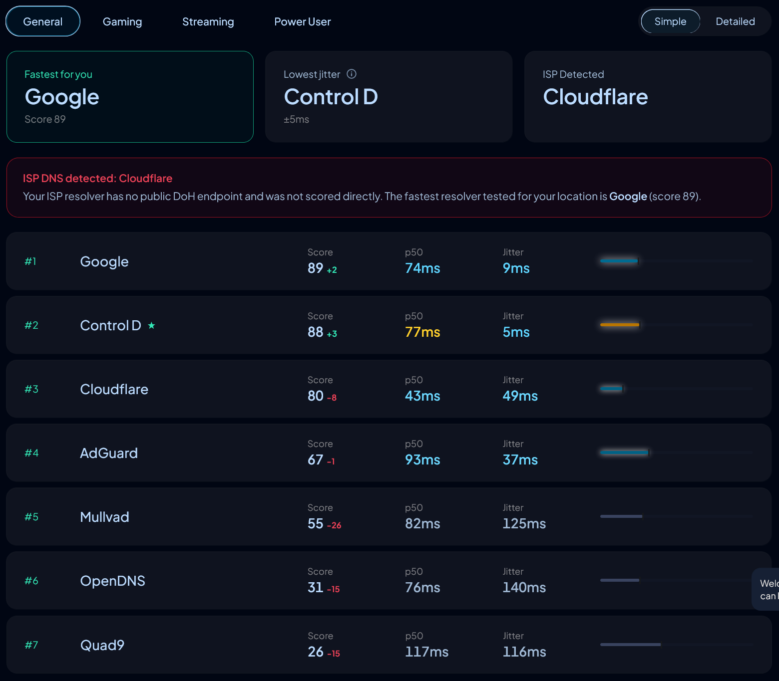This screenshot has height=681, width=779.
Task: Click the ±5ms text in jitter card
Action: 297,120
